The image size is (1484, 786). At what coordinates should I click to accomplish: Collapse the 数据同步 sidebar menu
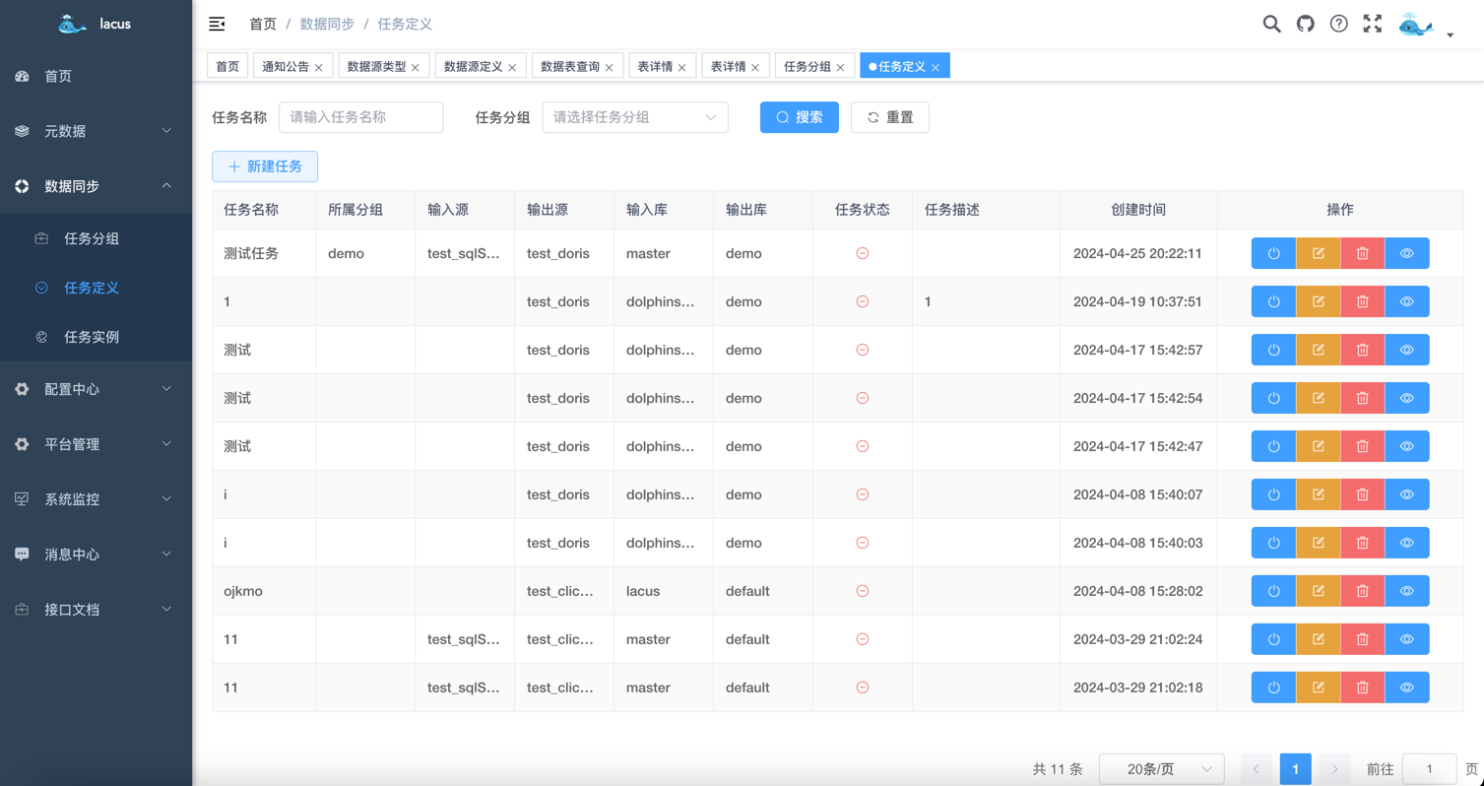[x=96, y=186]
